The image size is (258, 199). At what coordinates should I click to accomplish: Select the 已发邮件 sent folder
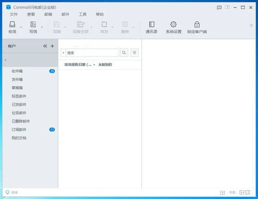click(30, 104)
